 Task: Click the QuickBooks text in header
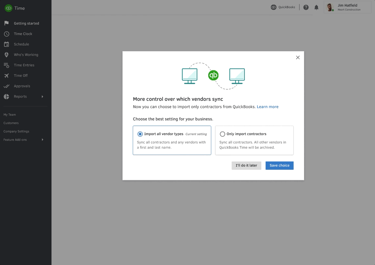tap(287, 7)
